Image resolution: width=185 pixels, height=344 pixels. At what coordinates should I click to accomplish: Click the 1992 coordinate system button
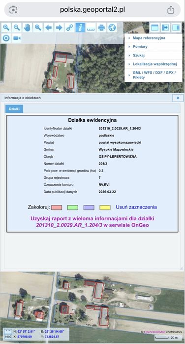click(8, 337)
